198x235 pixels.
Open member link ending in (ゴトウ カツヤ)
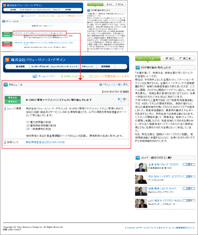[x=162, y=189]
